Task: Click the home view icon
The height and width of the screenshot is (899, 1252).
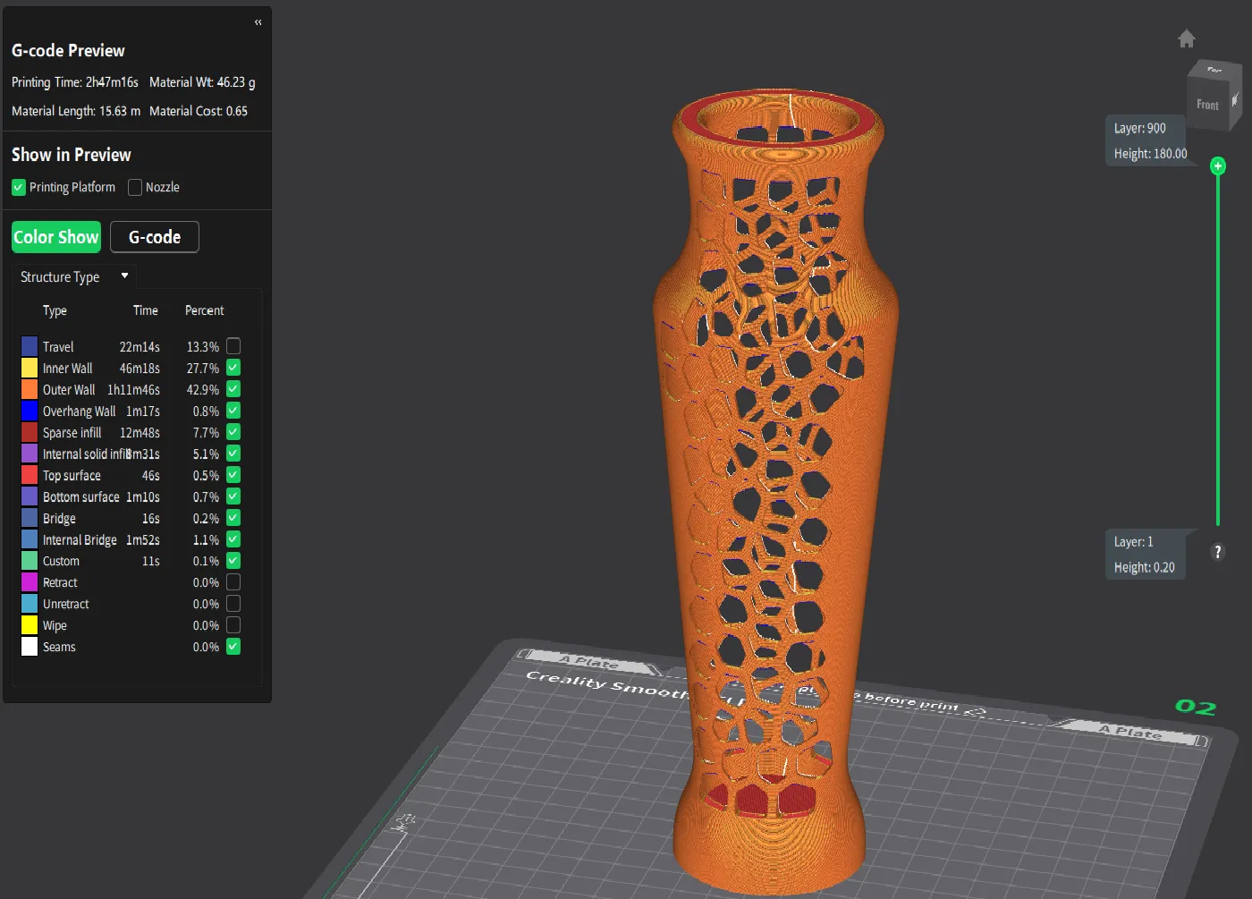Action: click(1186, 38)
